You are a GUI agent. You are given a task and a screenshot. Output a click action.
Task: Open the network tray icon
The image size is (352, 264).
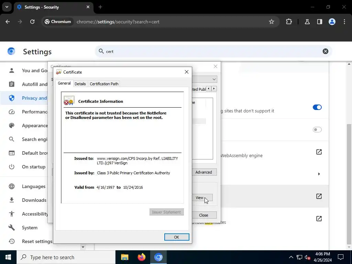pyautogui.click(x=299, y=257)
